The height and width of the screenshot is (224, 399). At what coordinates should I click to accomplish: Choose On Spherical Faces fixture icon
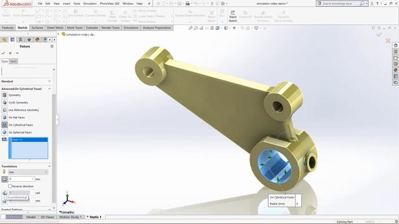pyautogui.click(x=4, y=133)
